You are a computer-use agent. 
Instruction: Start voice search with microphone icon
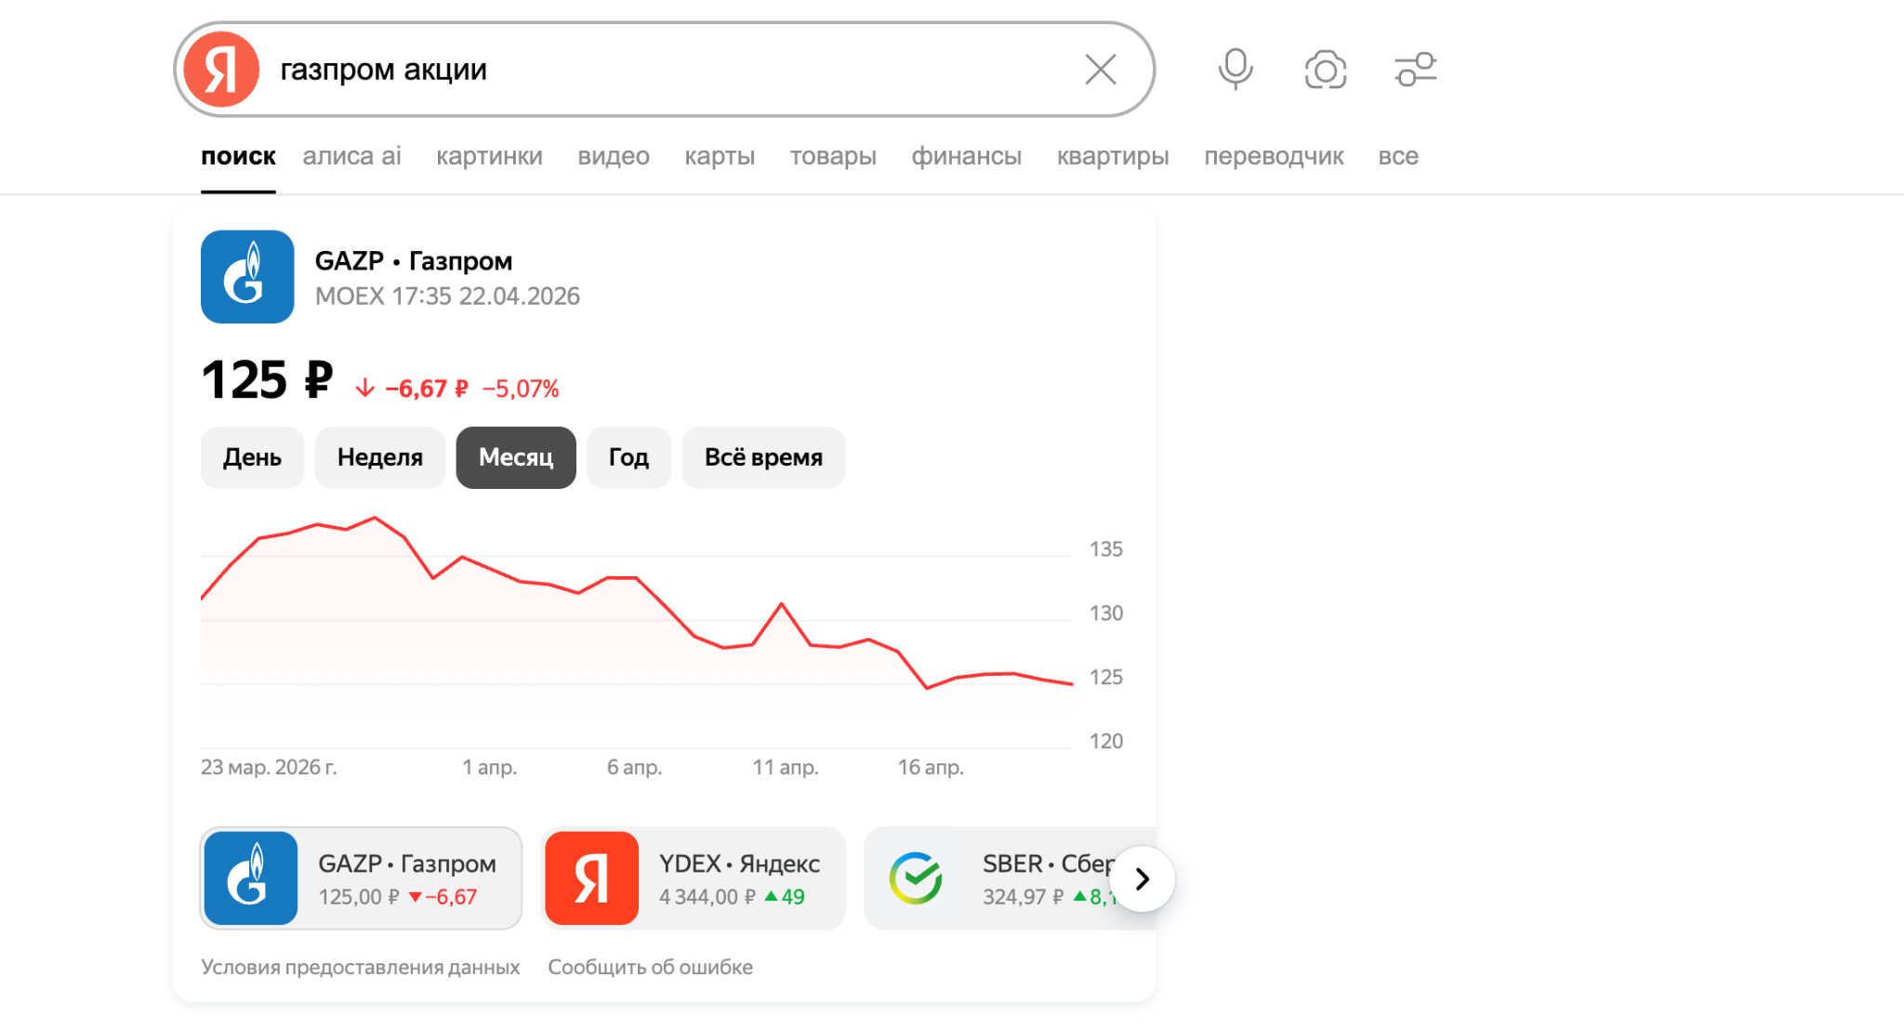point(1236,70)
